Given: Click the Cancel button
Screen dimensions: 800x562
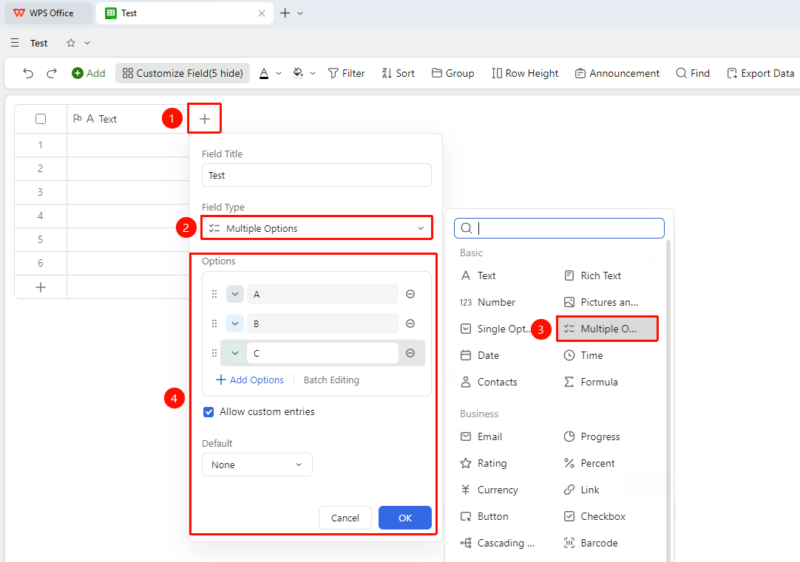Looking at the screenshot, I should [345, 518].
